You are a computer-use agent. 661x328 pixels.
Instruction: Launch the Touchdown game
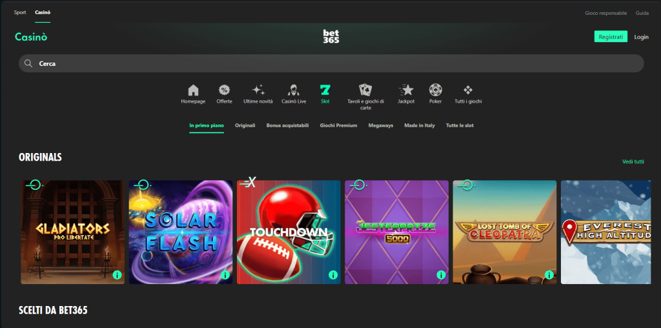[x=289, y=232]
